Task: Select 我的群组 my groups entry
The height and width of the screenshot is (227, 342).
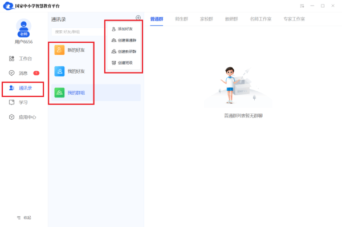Action: [x=96, y=93]
